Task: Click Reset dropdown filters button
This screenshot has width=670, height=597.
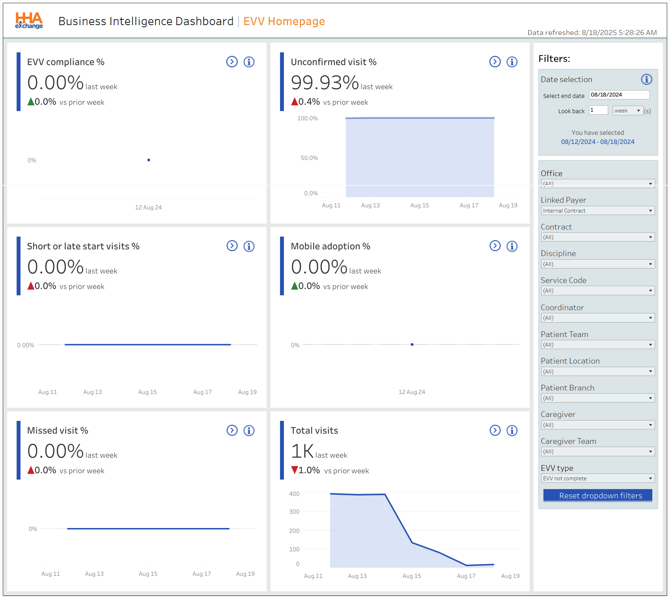Action: [x=598, y=495]
